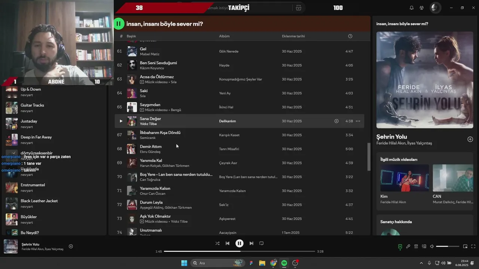Sort by the duration clock column
The image size is (479, 269).
coord(350,36)
